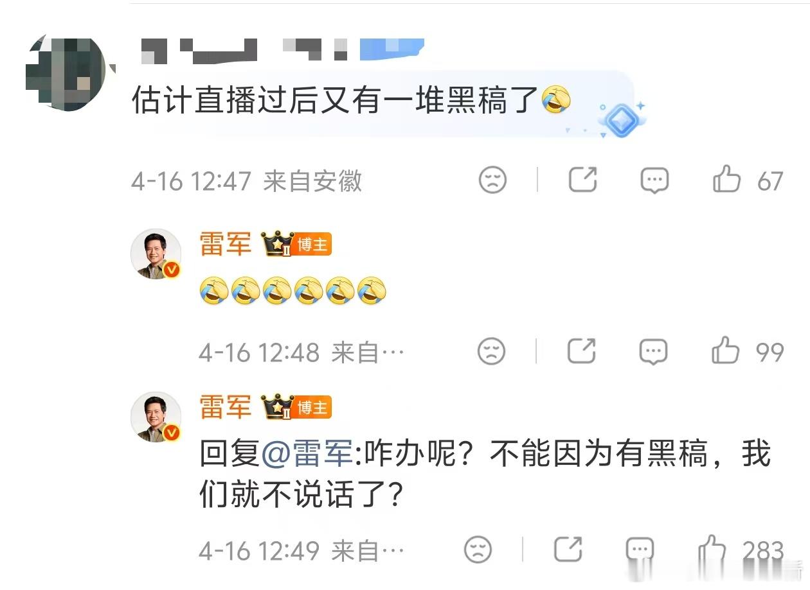
Task: View 雷军 avatar on 12:49 reply
Action: pyautogui.click(x=156, y=417)
